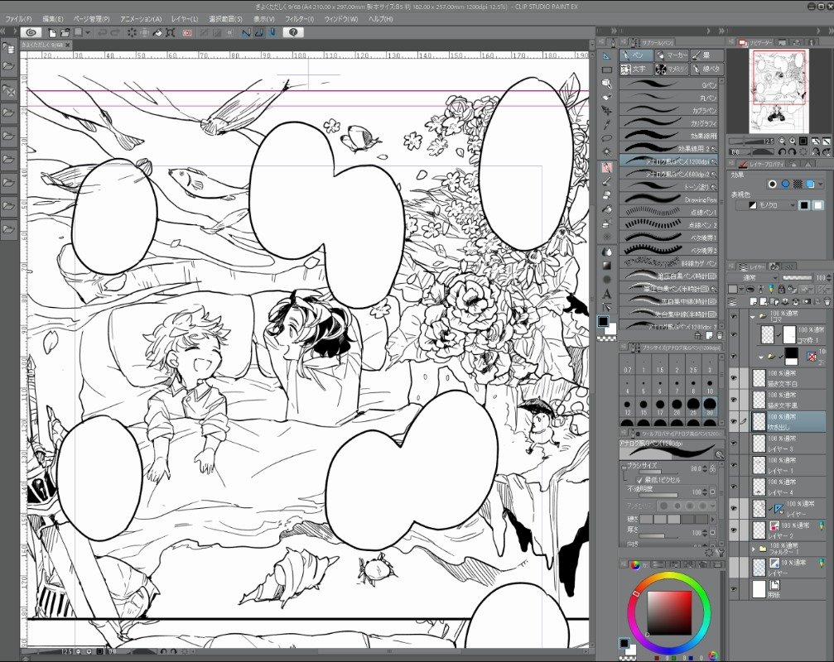Image resolution: width=834 pixels, height=662 pixels.
Task: Select the Ruler (figure) tool
Action: pyautogui.click(x=607, y=55)
